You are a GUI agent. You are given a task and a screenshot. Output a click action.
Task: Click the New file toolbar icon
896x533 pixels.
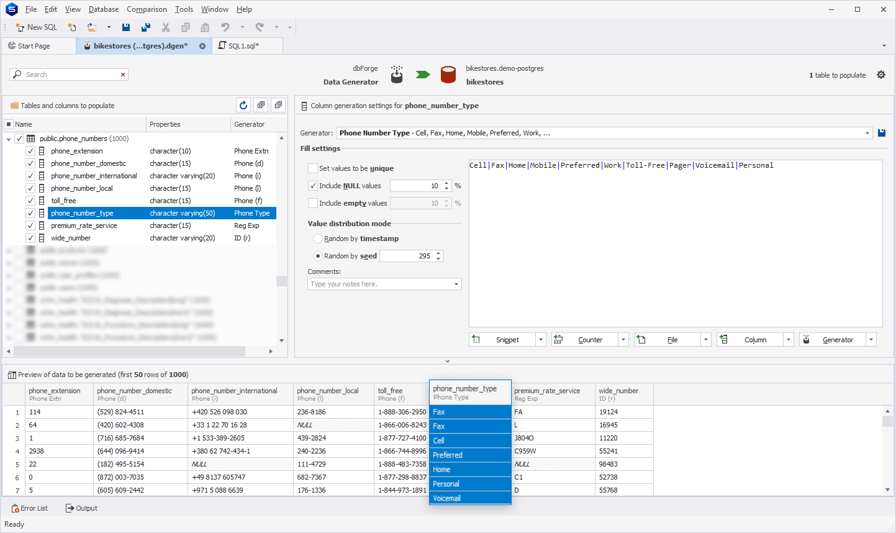click(72, 27)
